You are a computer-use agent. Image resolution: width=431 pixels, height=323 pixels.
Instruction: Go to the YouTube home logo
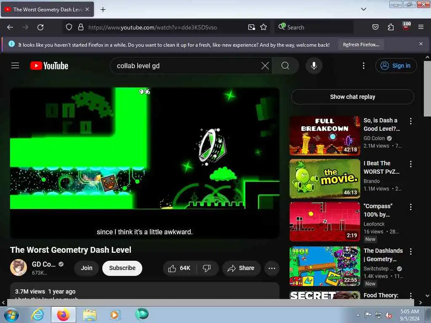click(x=49, y=66)
